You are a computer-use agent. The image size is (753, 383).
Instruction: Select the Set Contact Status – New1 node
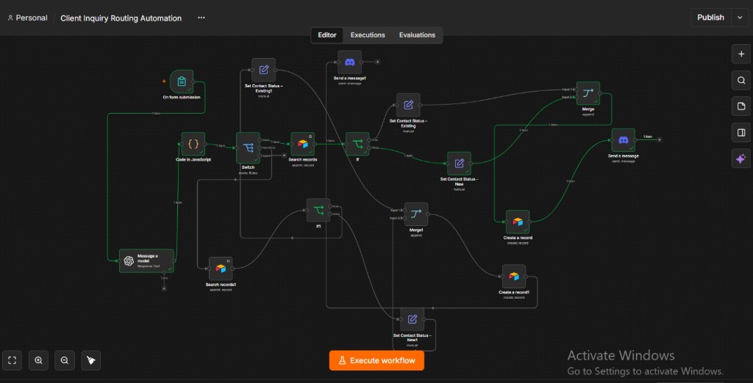pos(412,319)
